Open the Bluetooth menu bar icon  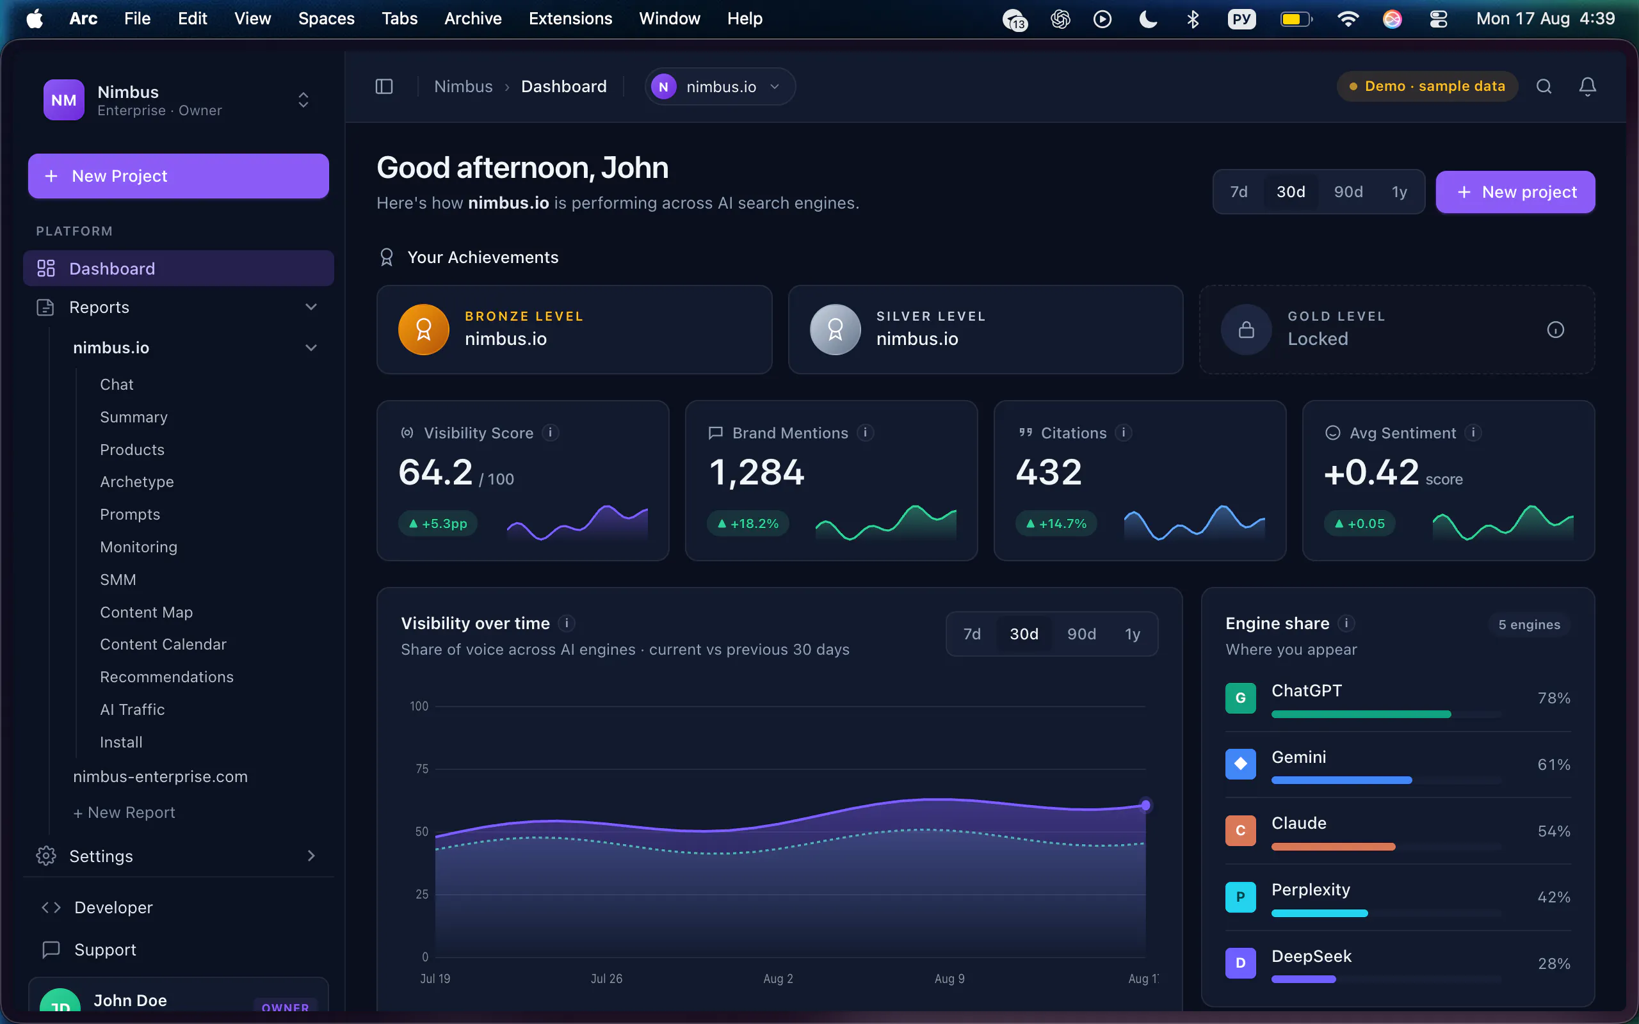point(1193,19)
